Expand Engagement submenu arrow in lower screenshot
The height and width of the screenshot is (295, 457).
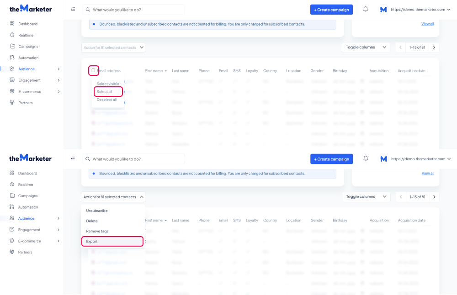click(x=58, y=230)
